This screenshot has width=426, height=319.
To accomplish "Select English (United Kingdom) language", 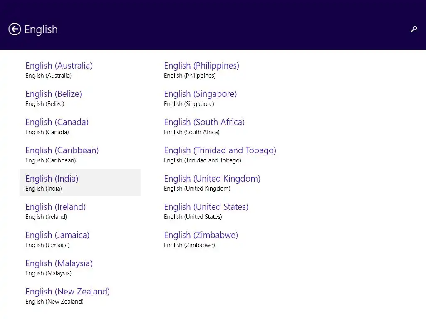I will coord(212,179).
